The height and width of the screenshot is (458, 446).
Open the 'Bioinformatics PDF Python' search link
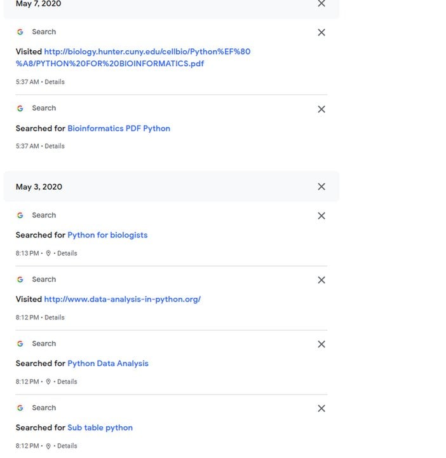click(119, 128)
